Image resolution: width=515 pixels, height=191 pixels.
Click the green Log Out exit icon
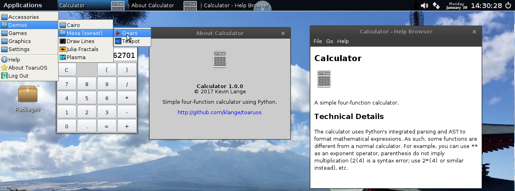pyautogui.click(x=4, y=76)
